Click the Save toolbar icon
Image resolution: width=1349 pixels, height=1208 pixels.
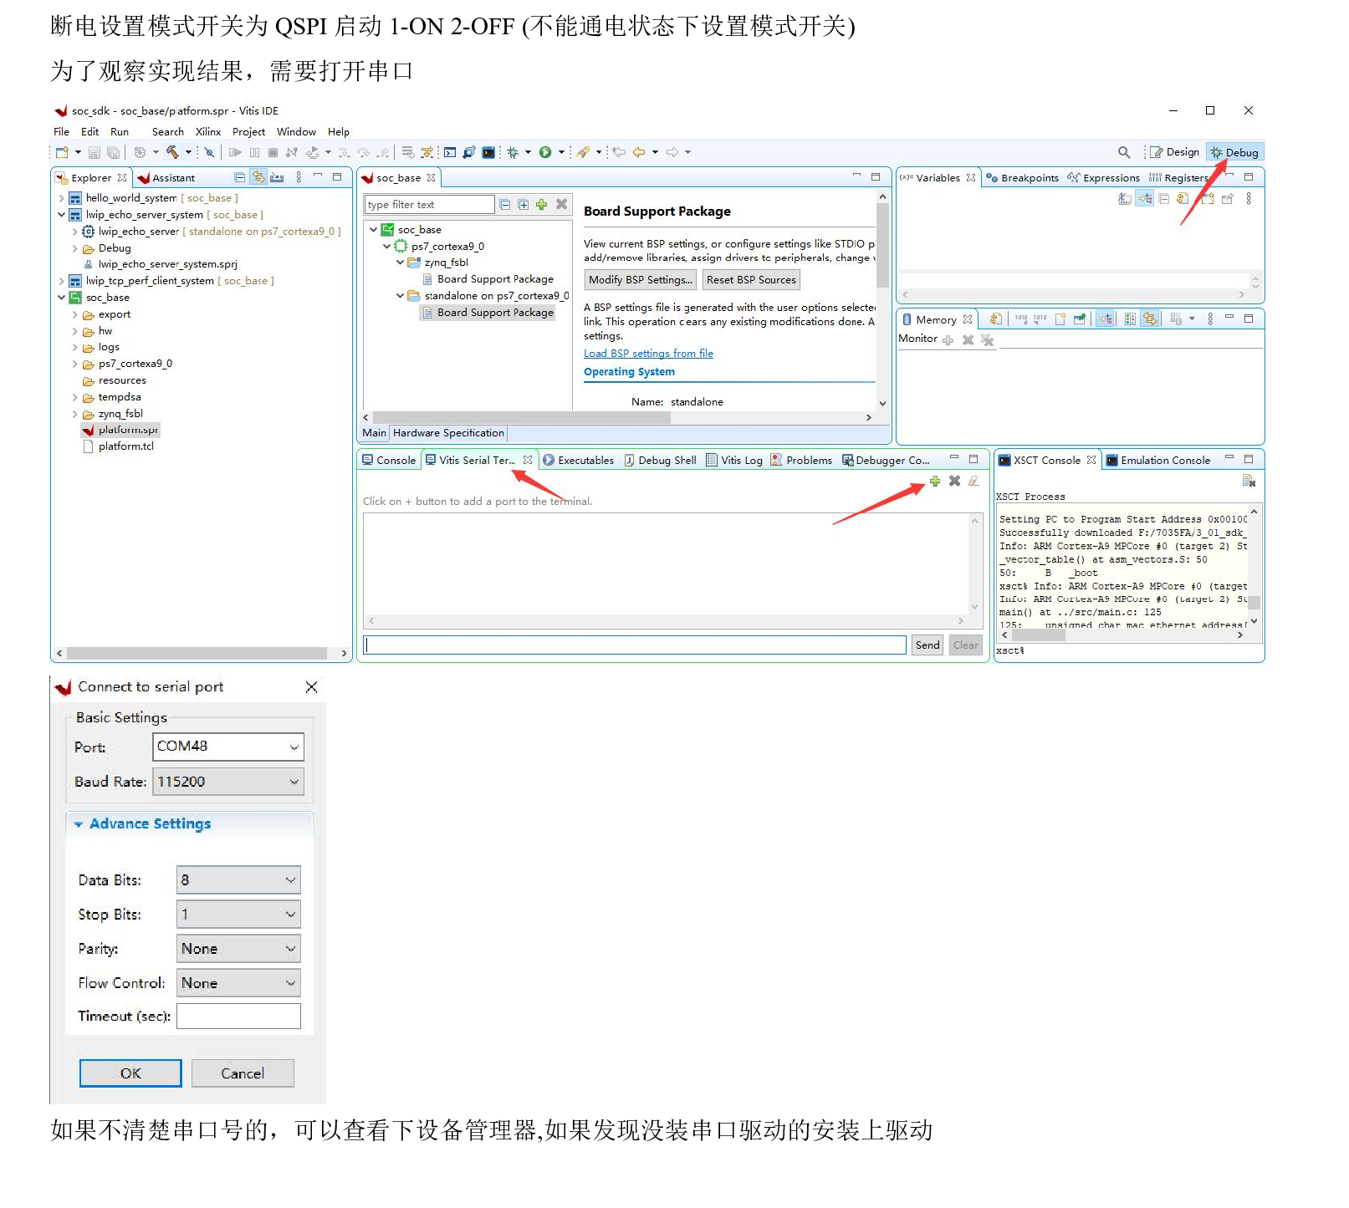95,152
